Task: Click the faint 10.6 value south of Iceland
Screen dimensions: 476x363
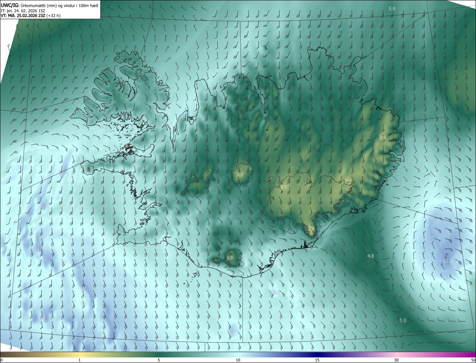Action: point(274,293)
